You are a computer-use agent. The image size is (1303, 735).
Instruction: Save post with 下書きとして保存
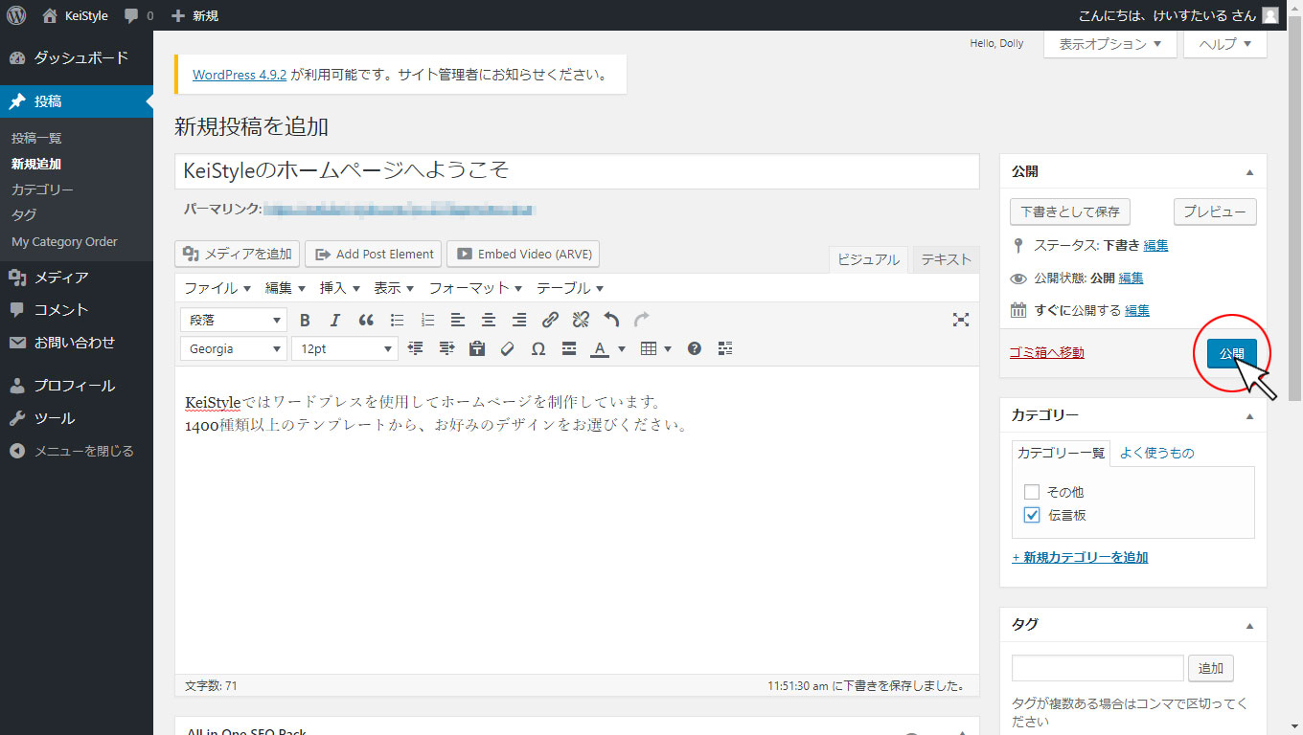(x=1070, y=212)
